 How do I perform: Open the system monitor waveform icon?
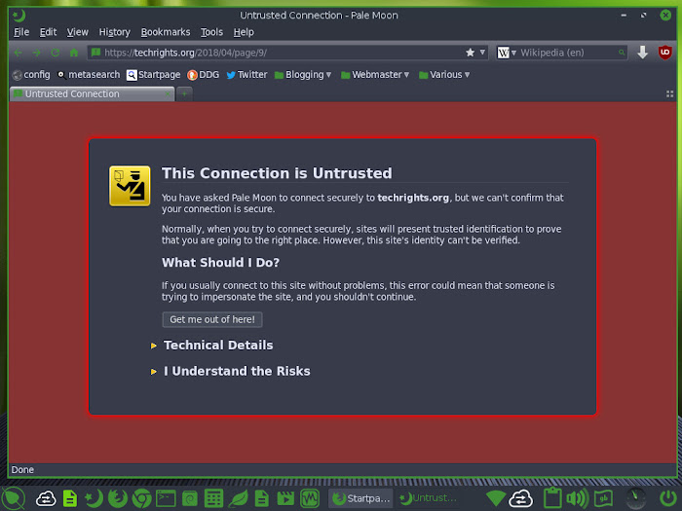click(310, 498)
